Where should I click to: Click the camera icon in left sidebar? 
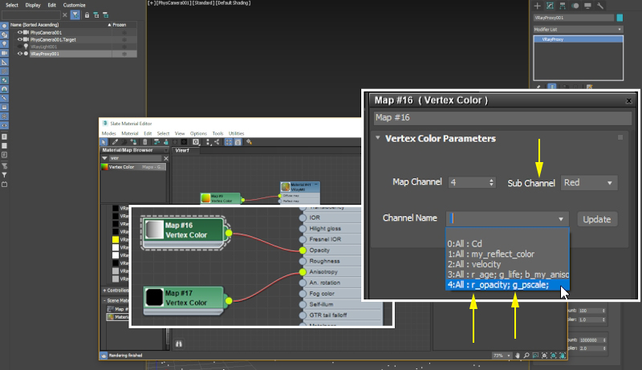pos(4,52)
